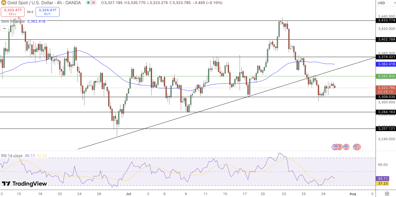Click the high value H3,330.770
The image size is (396, 197).
click(136, 3)
